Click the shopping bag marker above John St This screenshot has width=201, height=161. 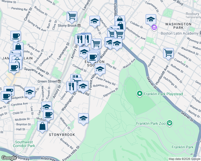click(x=18, y=46)
